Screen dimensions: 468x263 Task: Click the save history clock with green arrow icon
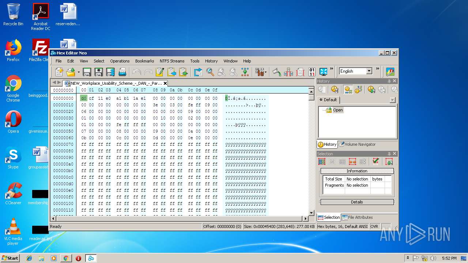coord(371,89)
